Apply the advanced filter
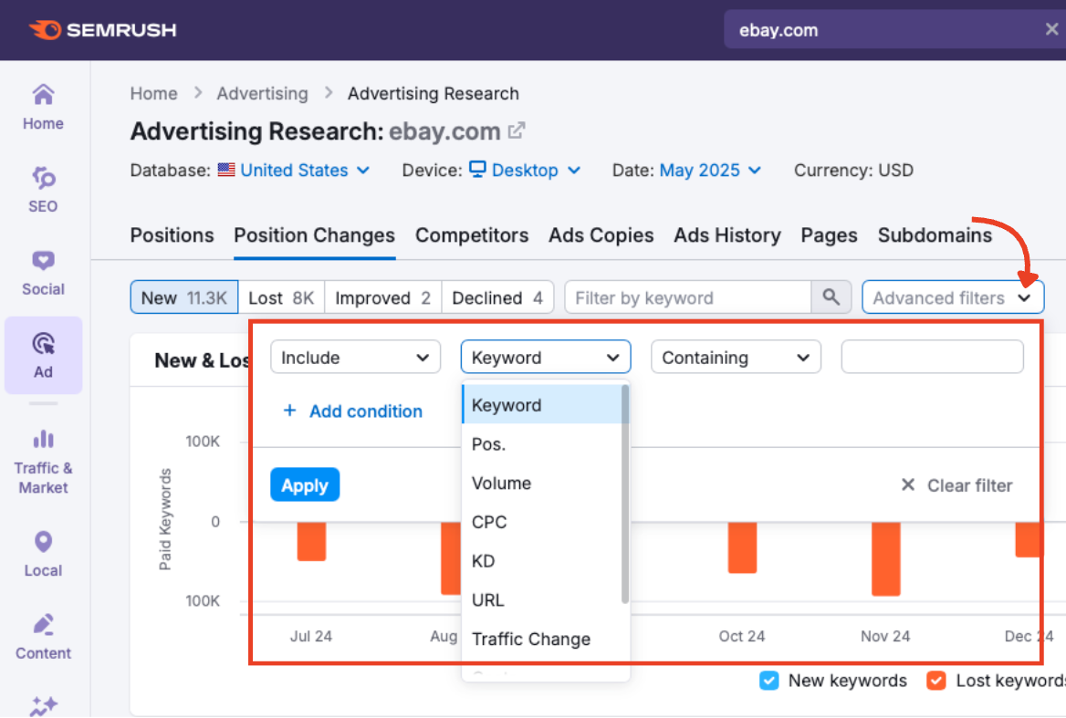Image resolution: width=1066 pixels, height=718 pixels. pos(305,484)
